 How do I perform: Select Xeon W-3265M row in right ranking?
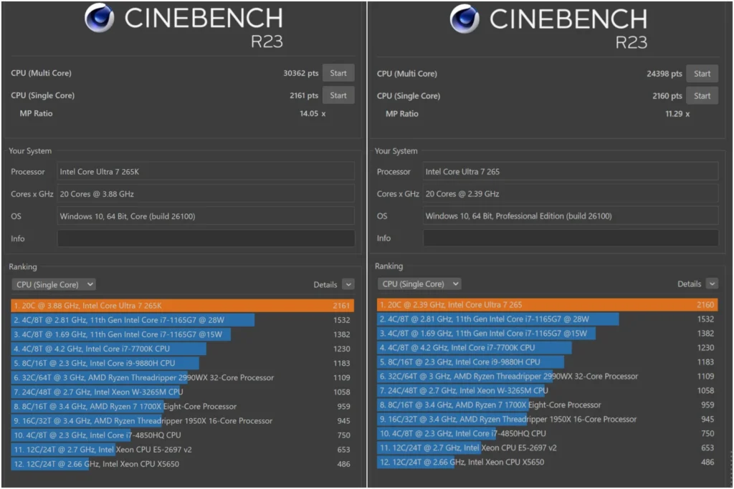[x=547, y=391]
